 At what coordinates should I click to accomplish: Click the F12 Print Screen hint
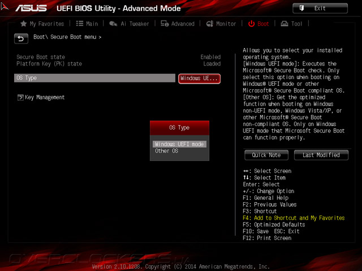point(267,238)
